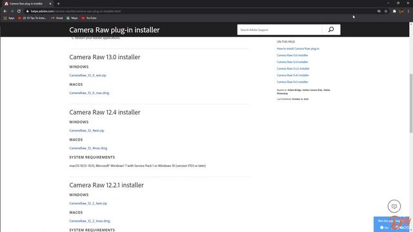Click the ON THIS PAGE label

point(286,42)
